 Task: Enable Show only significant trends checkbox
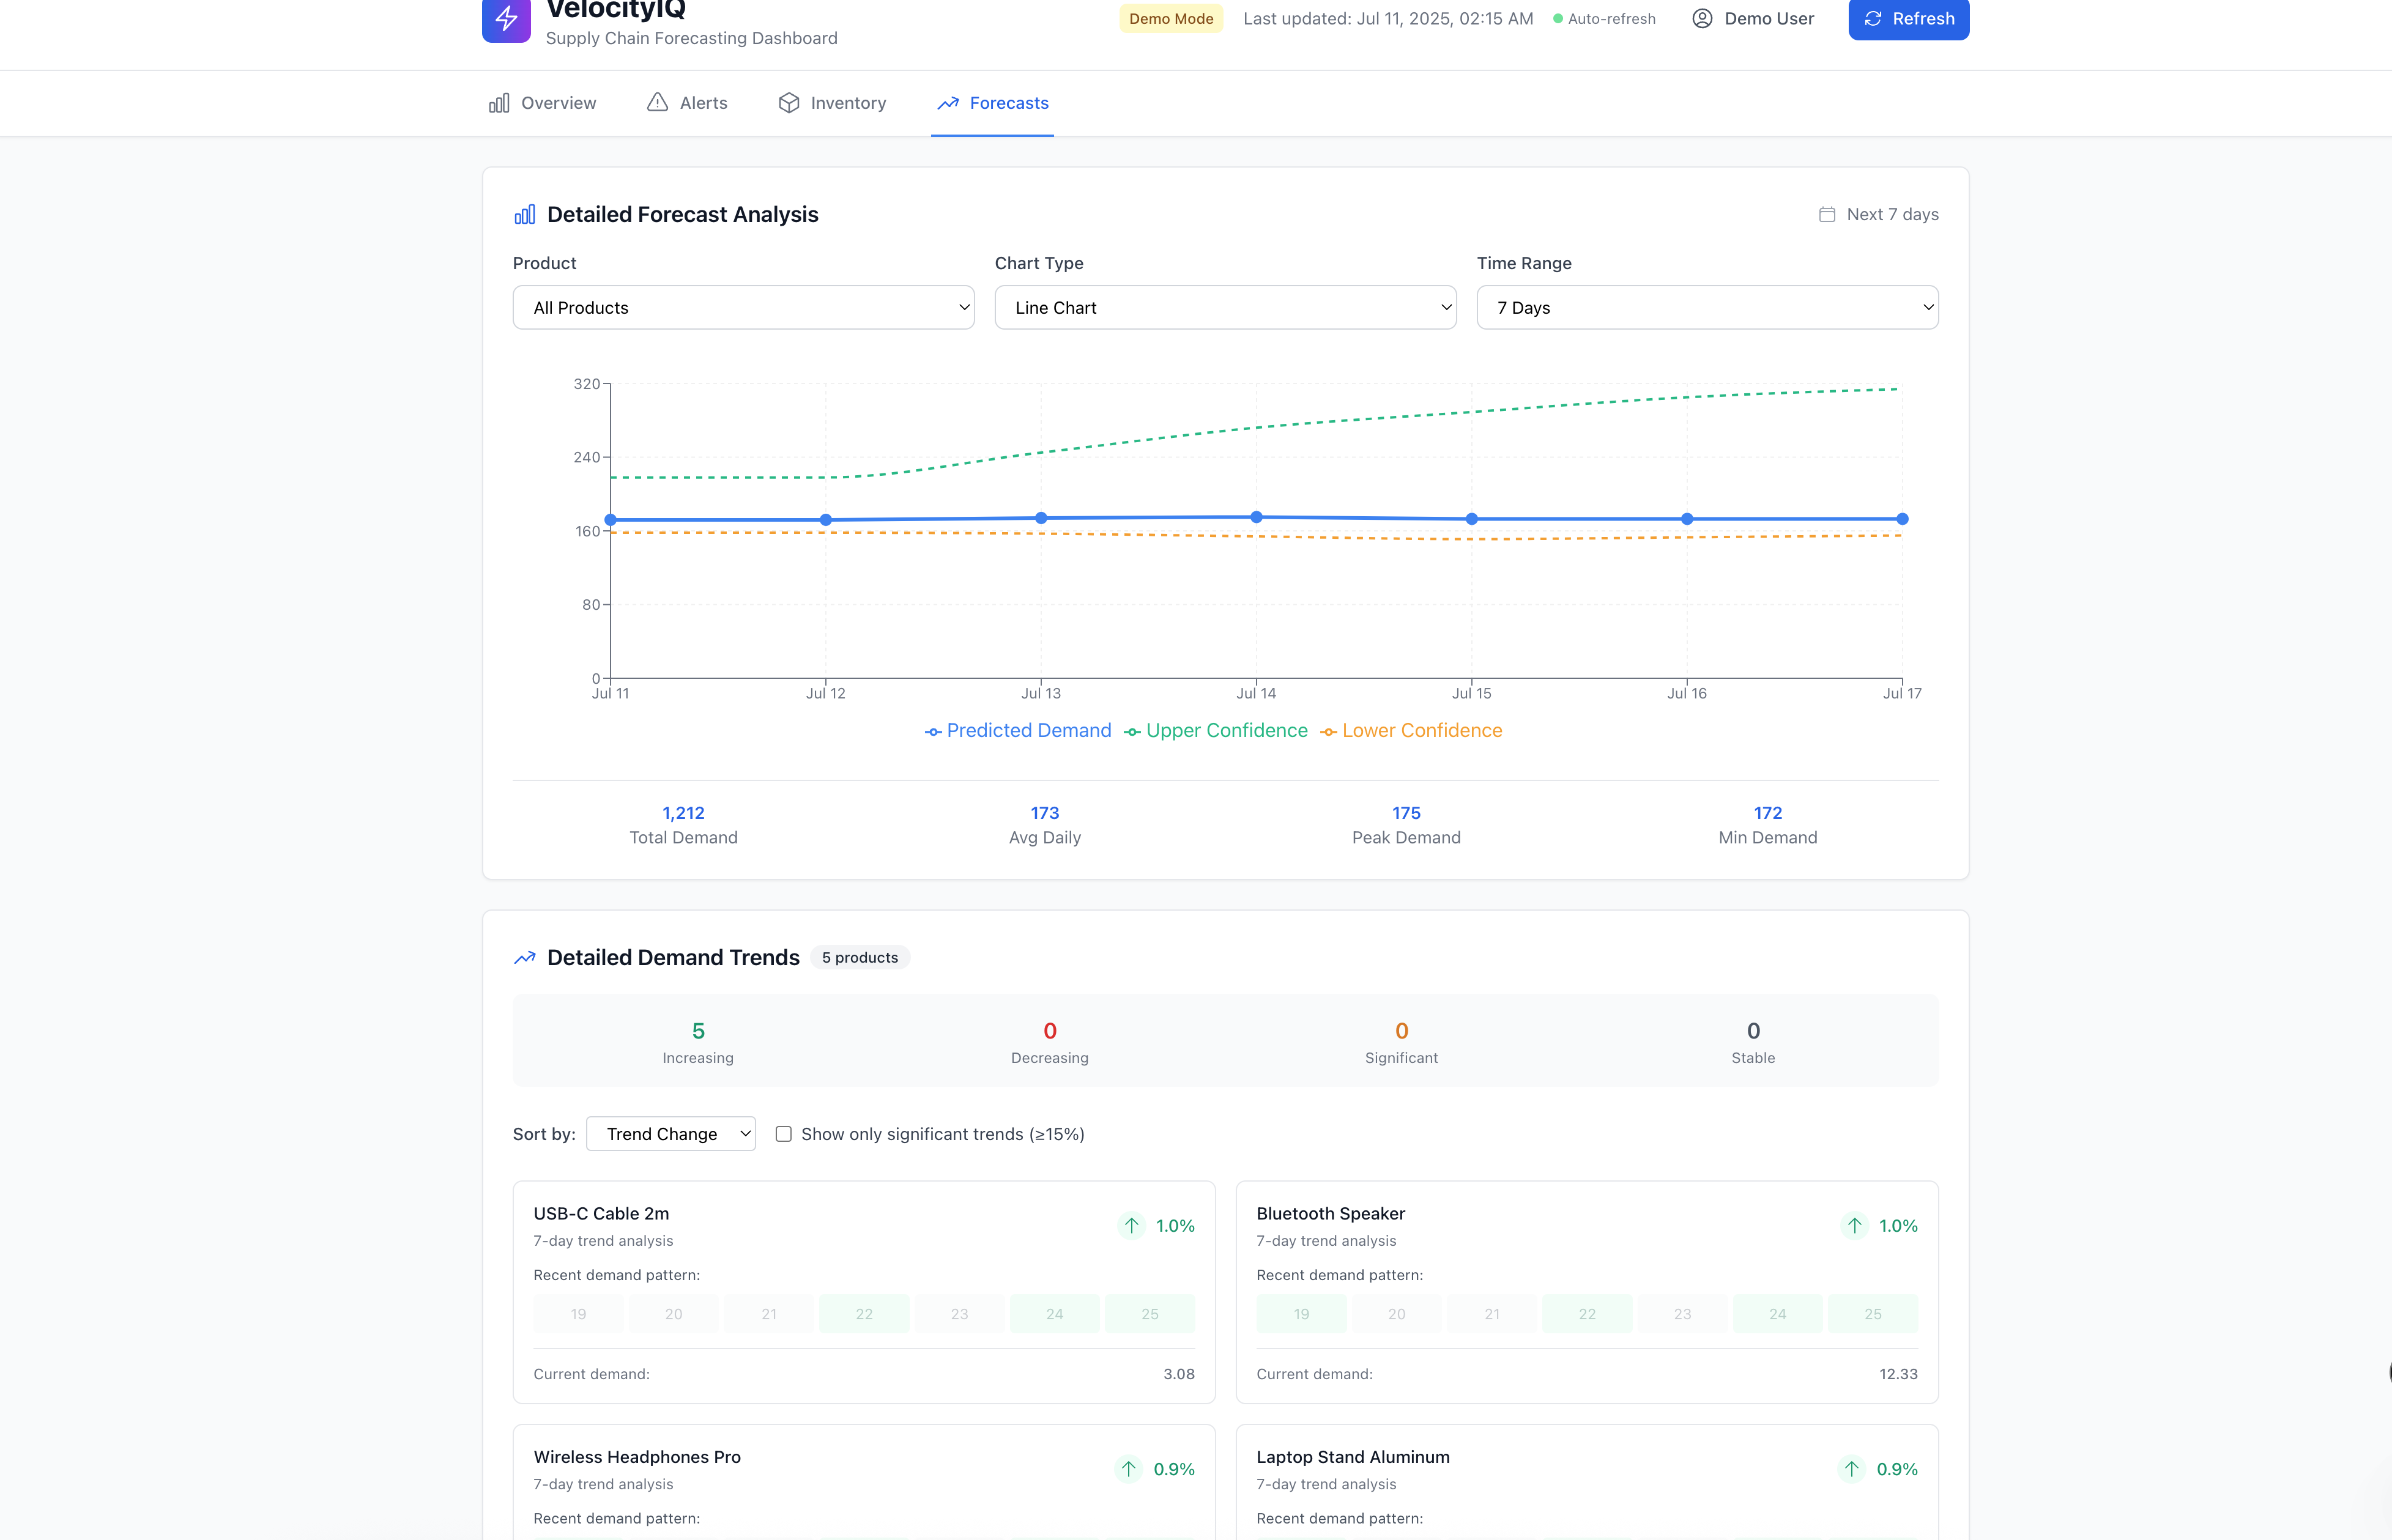[784, 1134]
